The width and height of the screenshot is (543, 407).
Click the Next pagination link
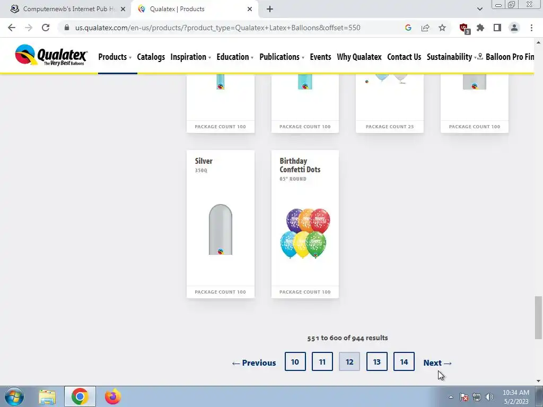point(437,362)
